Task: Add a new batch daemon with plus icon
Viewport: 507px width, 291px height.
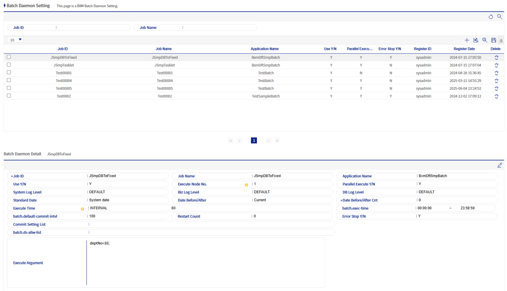Action: [x=467, y=40]
